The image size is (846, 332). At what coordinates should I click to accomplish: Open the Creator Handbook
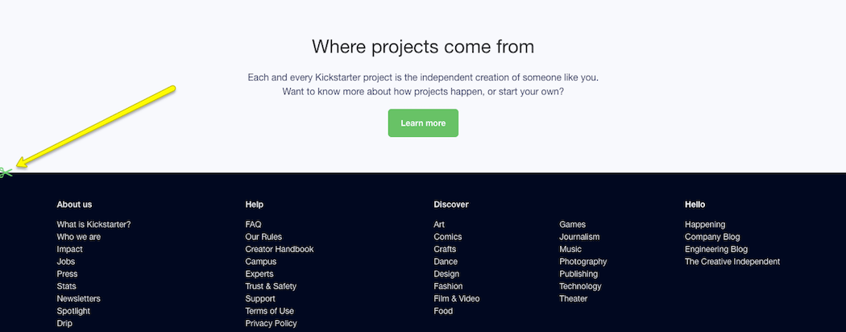(280, 250)
